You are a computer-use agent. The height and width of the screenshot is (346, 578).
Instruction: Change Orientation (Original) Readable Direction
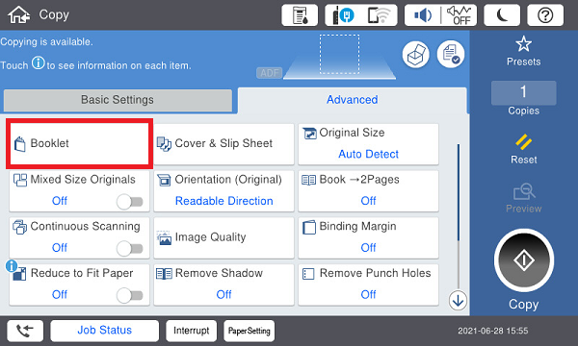(223, 191)
